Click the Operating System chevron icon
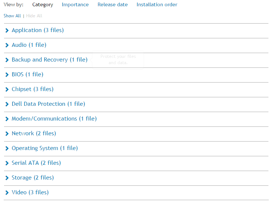 [x=7, y=148]
